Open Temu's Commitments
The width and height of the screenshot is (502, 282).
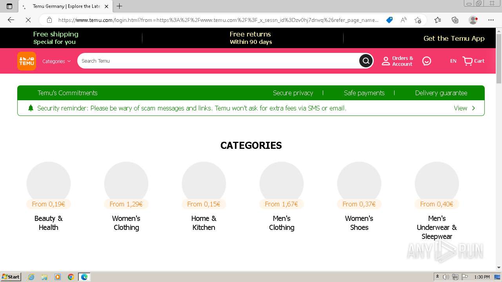(x=67, y=93)
